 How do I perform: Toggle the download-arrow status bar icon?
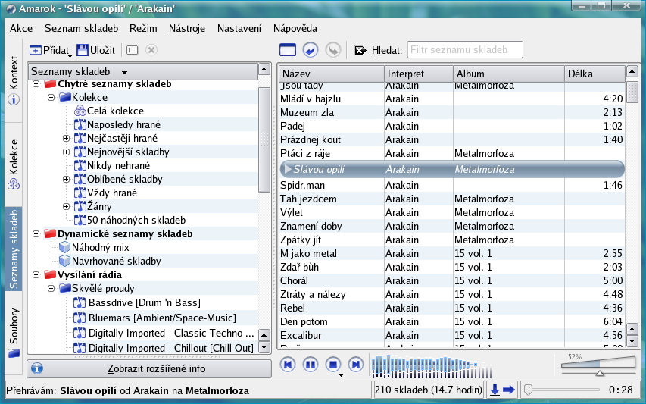pos(495,390)
